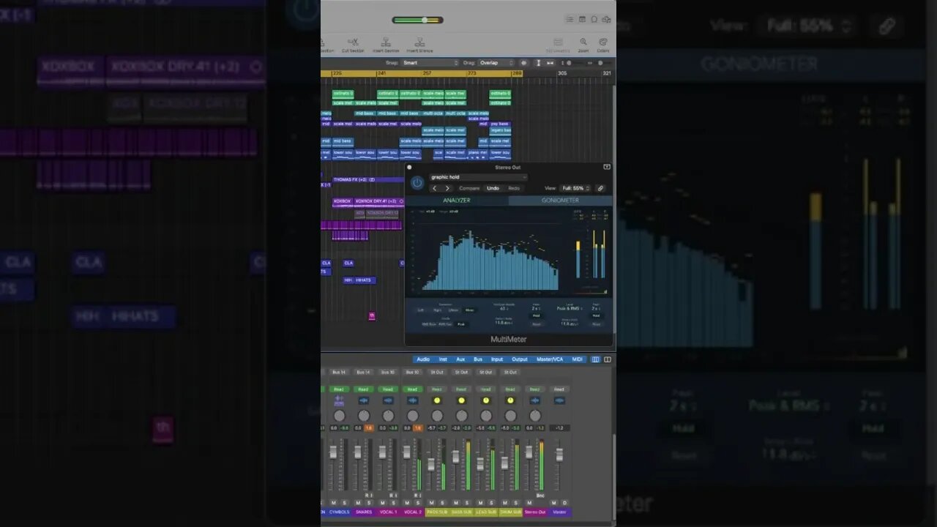This screenshot has width=937, height=527.
Task: Mute the PADS SUB channel strip
Action: [432, 503]
